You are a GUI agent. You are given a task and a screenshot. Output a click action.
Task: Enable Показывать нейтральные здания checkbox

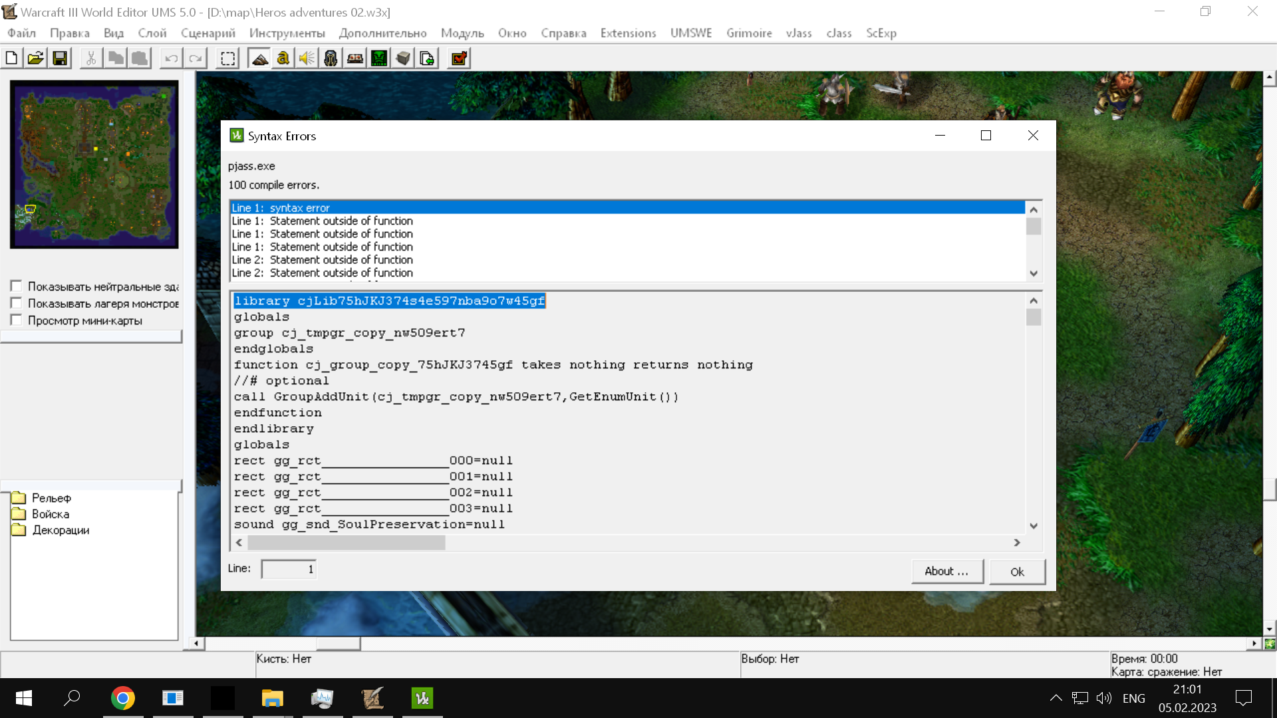point(17,287)
